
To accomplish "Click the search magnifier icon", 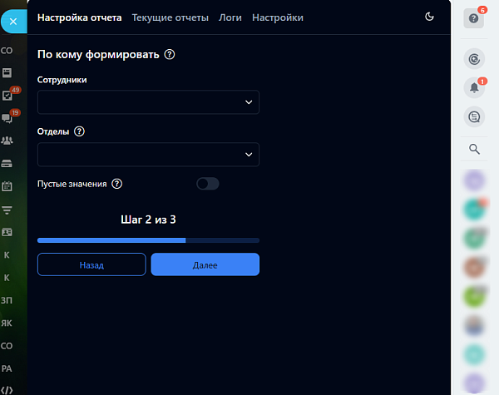I will [474, 149].
